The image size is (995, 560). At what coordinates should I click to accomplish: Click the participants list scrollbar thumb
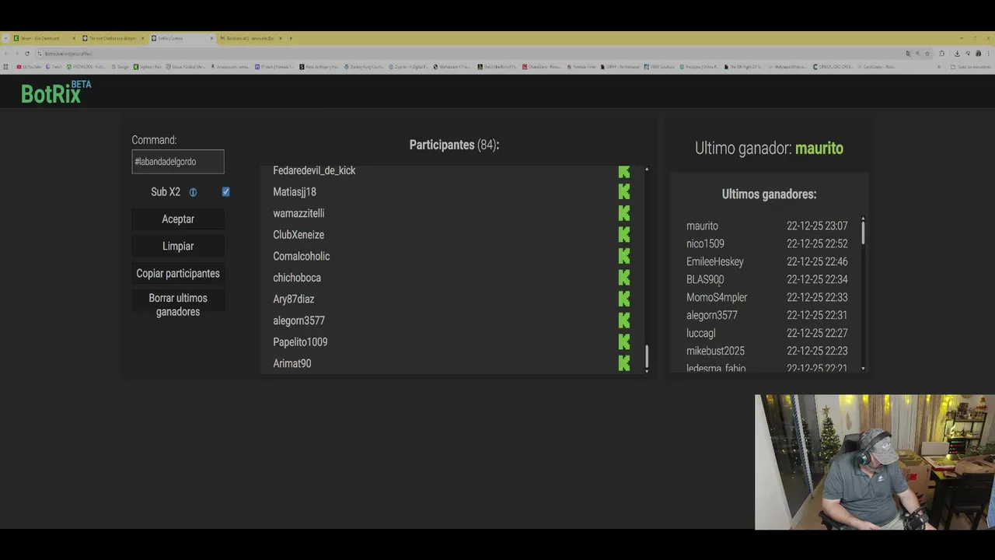pyautogui.click(x=647, y=357)
